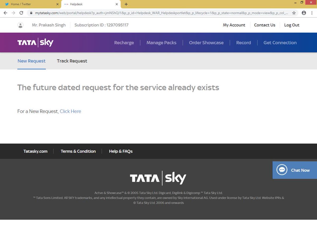Click the user avatar beside Mr. Prakash Singh

pos(20,25)
